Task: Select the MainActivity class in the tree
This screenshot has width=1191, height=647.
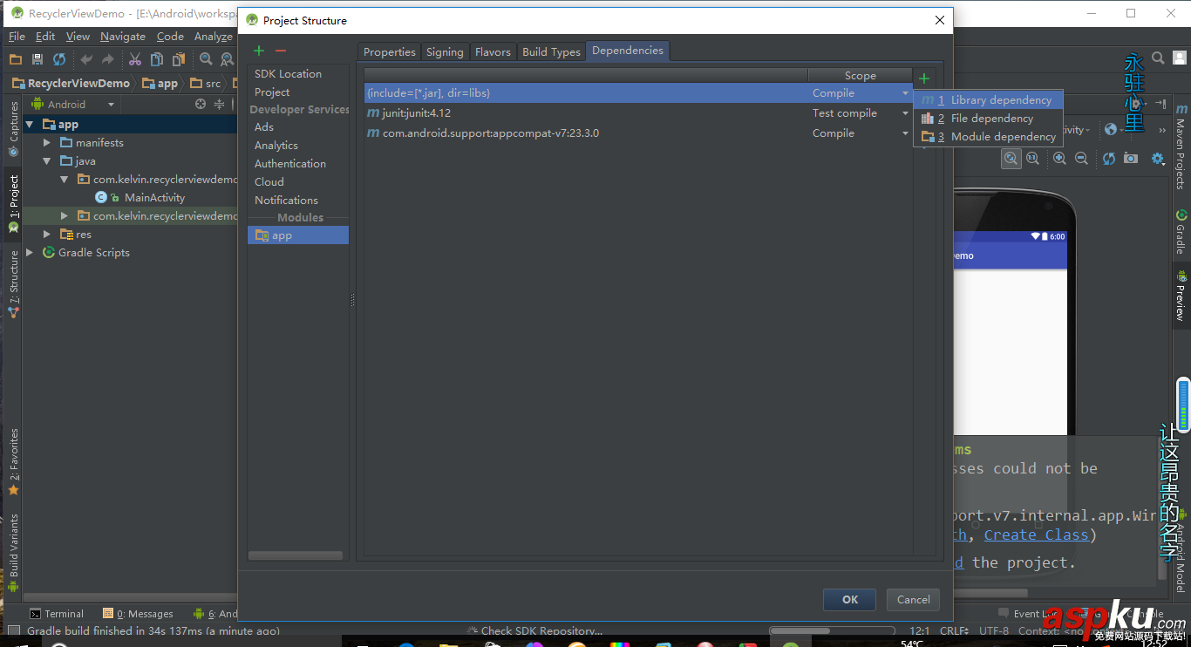Action: point(154,198)
